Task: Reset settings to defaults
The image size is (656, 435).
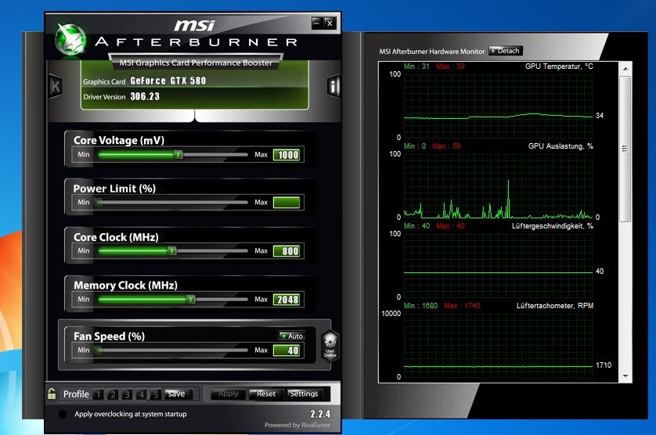Action: point(265,394)
